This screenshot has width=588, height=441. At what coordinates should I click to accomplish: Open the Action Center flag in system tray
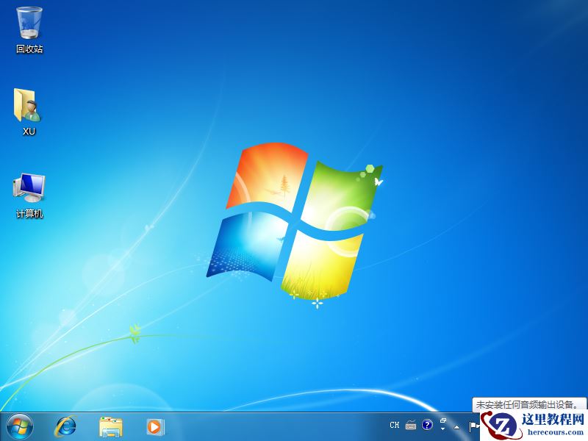click(473, 426)
